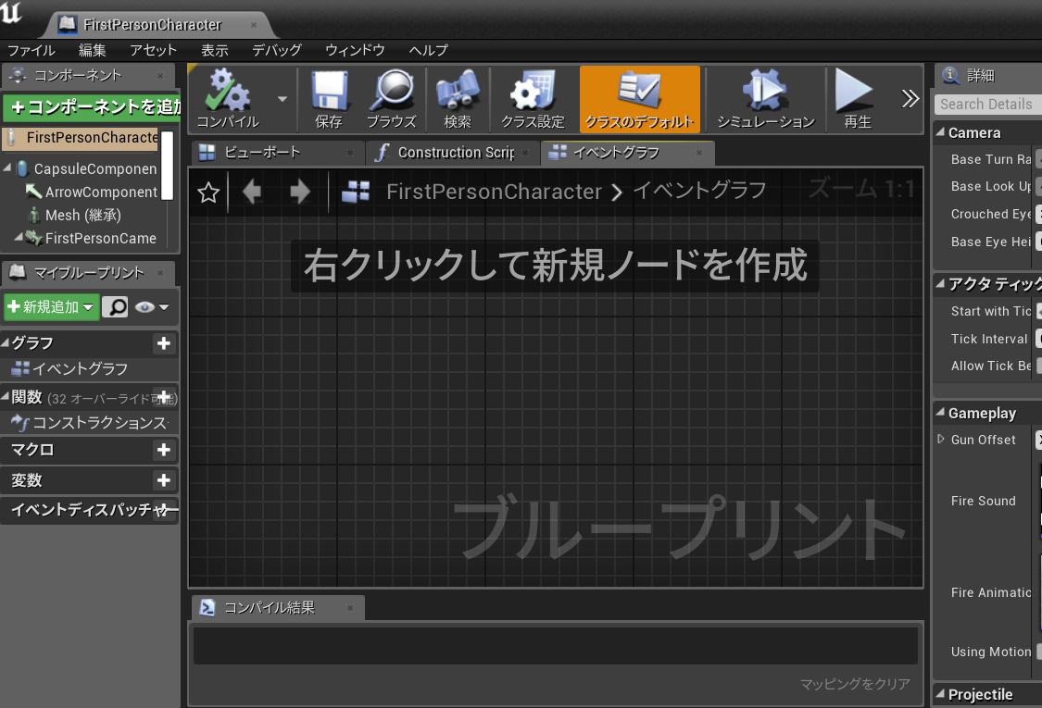Open Class Settings (クラス設定)

(533, 98)
